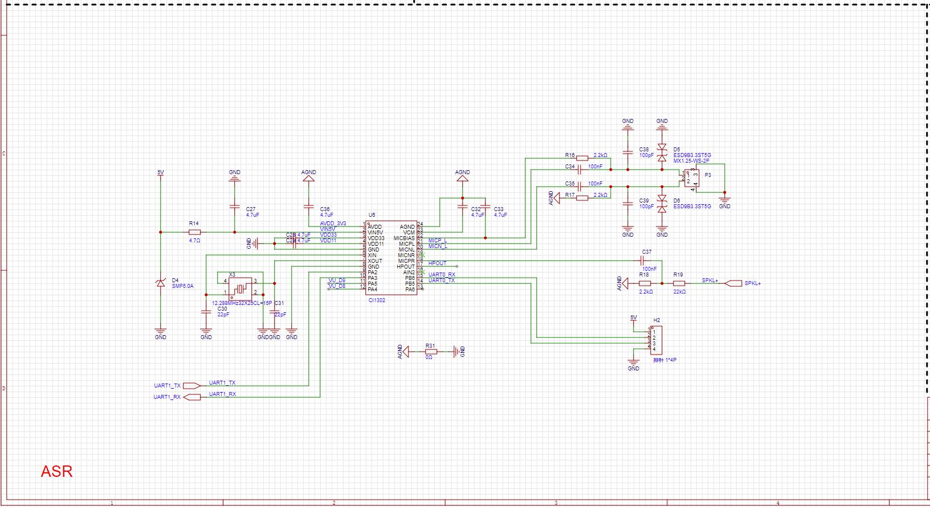930x507 pixels.
Task: Select the U6 CI1302 chip body
Action: pos(391,258)
